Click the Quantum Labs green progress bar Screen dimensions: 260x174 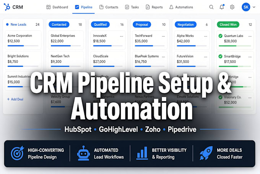pyautogui.click(x=235, y=46)
